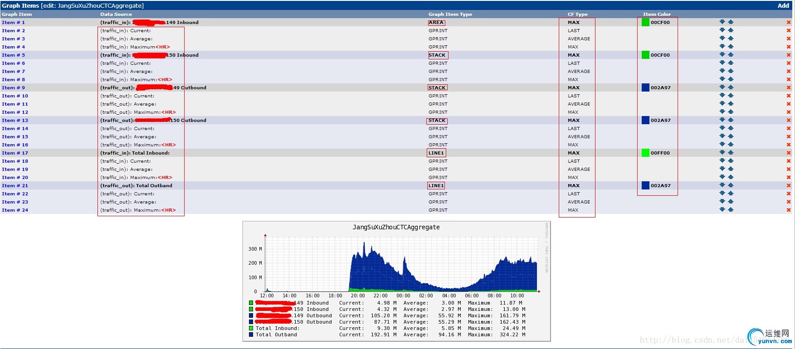The height and width of the screenshot is (349, 795).
Task: Move Item # 3 up with arrow icon
Action: click(x=731, y=38)
